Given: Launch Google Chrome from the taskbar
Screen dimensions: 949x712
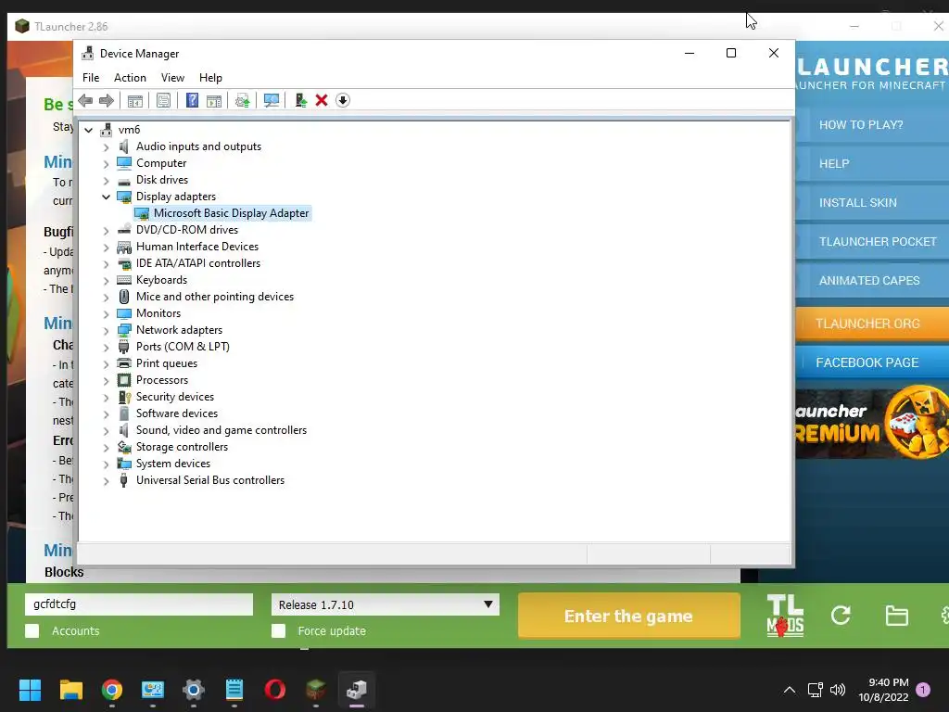Looking at the screenshot, I should 112,690.
